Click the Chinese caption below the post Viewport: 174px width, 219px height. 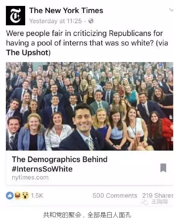[x=87, y=215]
